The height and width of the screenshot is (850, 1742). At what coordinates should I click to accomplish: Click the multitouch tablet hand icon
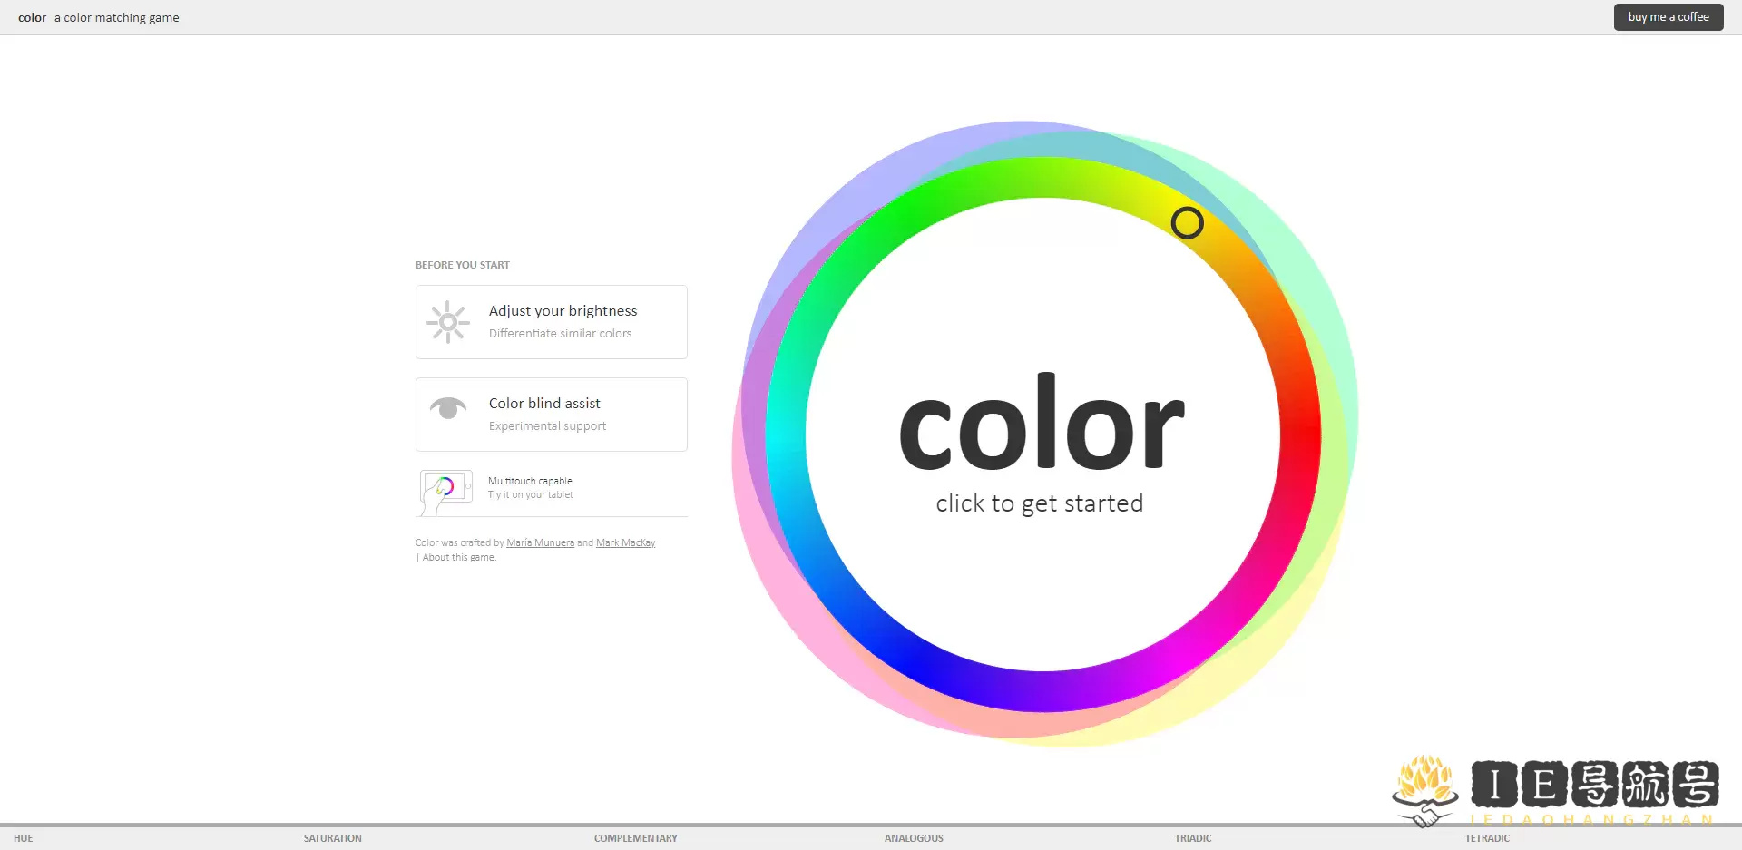[x=445, y=488]
